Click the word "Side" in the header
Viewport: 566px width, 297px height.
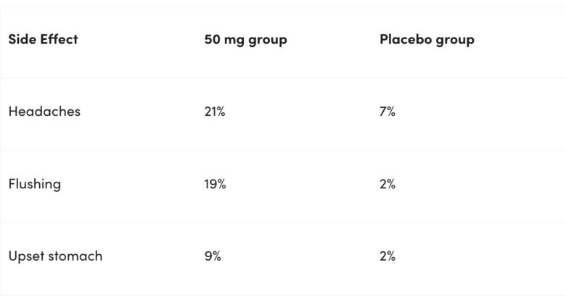point(22,39)
